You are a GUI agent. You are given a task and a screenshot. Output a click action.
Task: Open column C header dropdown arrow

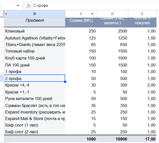tap(92, 14)
